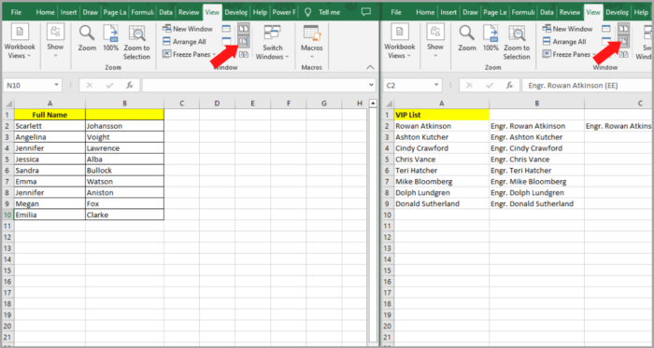Open the Power Pivot tab
654x348 pixels.
[284, 12]
